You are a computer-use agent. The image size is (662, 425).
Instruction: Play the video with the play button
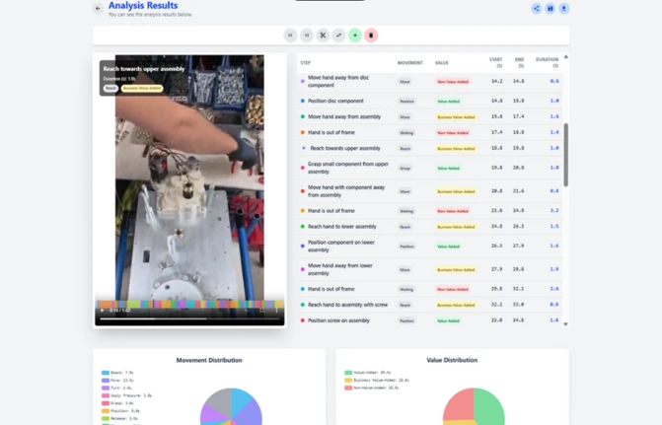point(103,311)
